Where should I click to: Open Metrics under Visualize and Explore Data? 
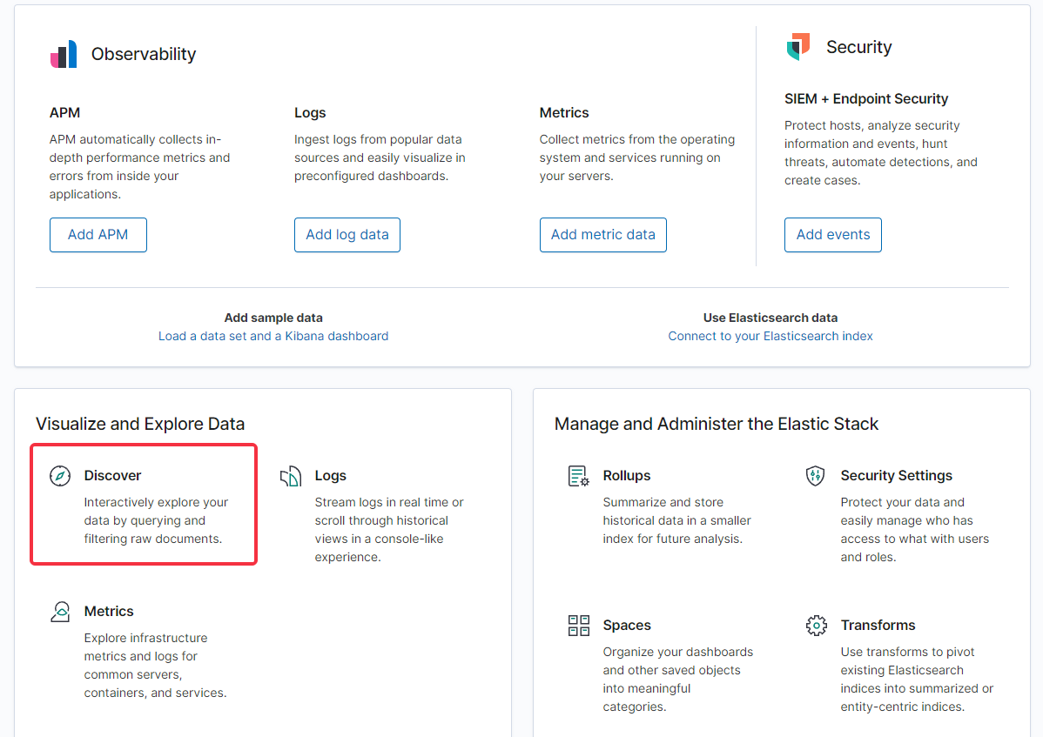point(109,612)
